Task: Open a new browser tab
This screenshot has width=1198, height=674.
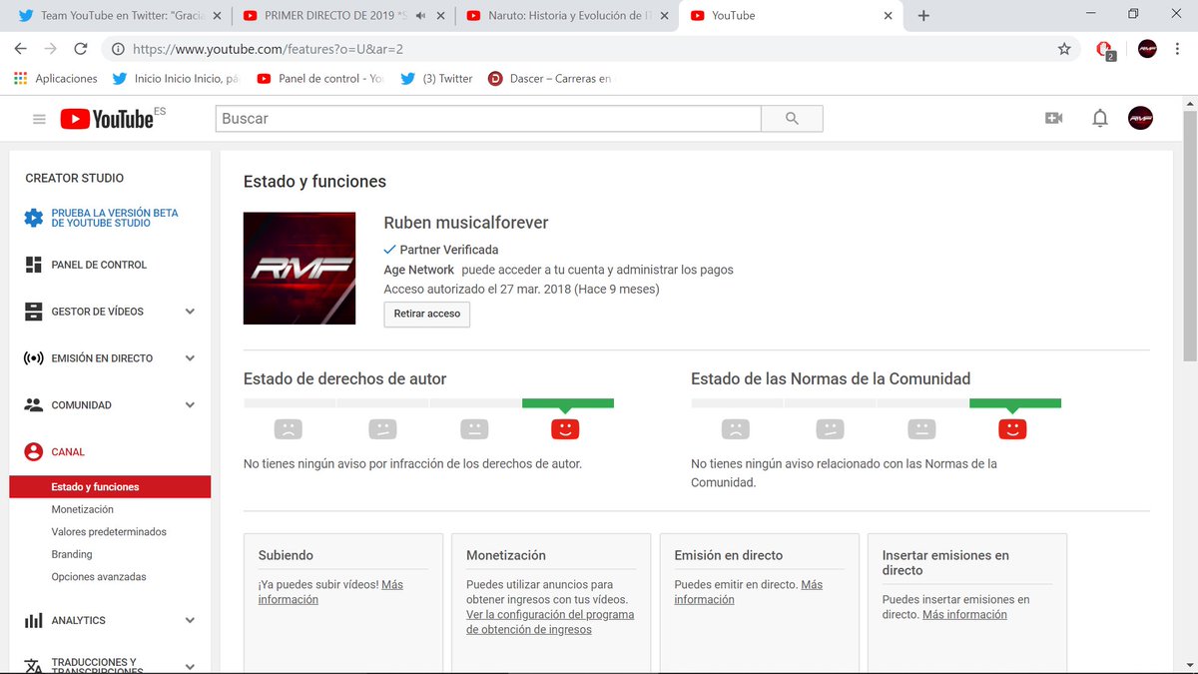Action: pos(923,16)
